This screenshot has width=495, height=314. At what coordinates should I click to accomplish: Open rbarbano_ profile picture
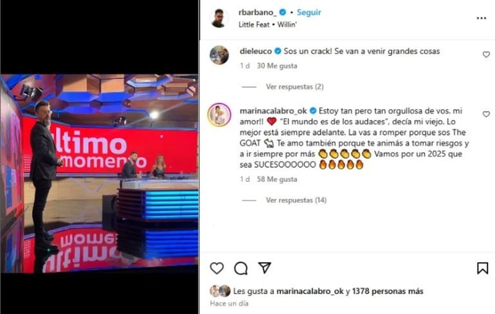click(x=219, y=18)
